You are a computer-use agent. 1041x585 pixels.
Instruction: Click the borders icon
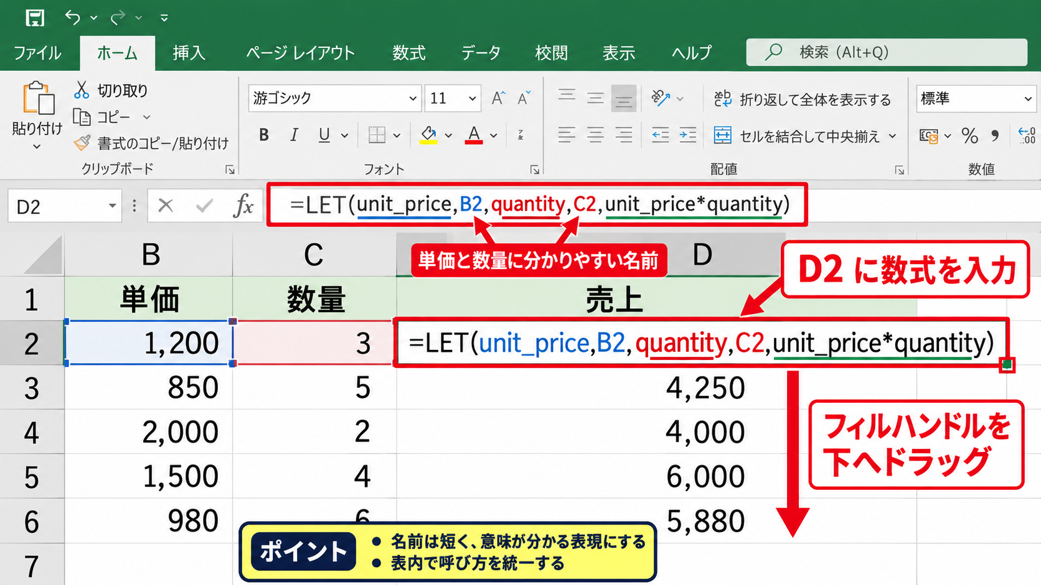pos(377,135)
